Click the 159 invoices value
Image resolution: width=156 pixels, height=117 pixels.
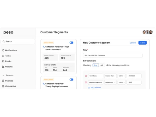[x=63, y=58]
